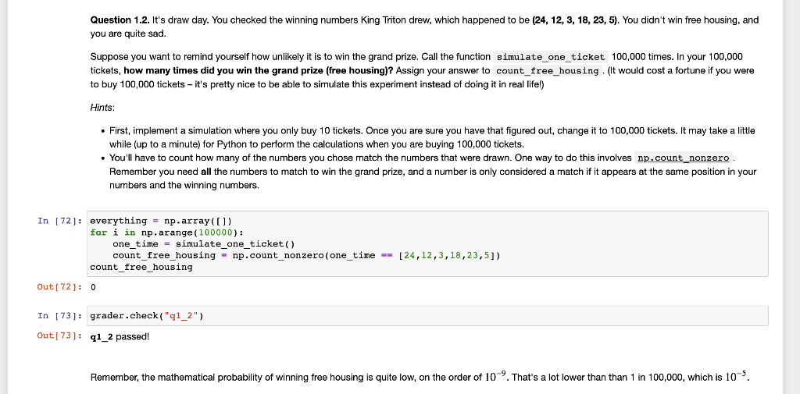Click the Out[73] output prompt
Image resolution: width=800 pixels, height=394 pixels.
click(59, 336)
